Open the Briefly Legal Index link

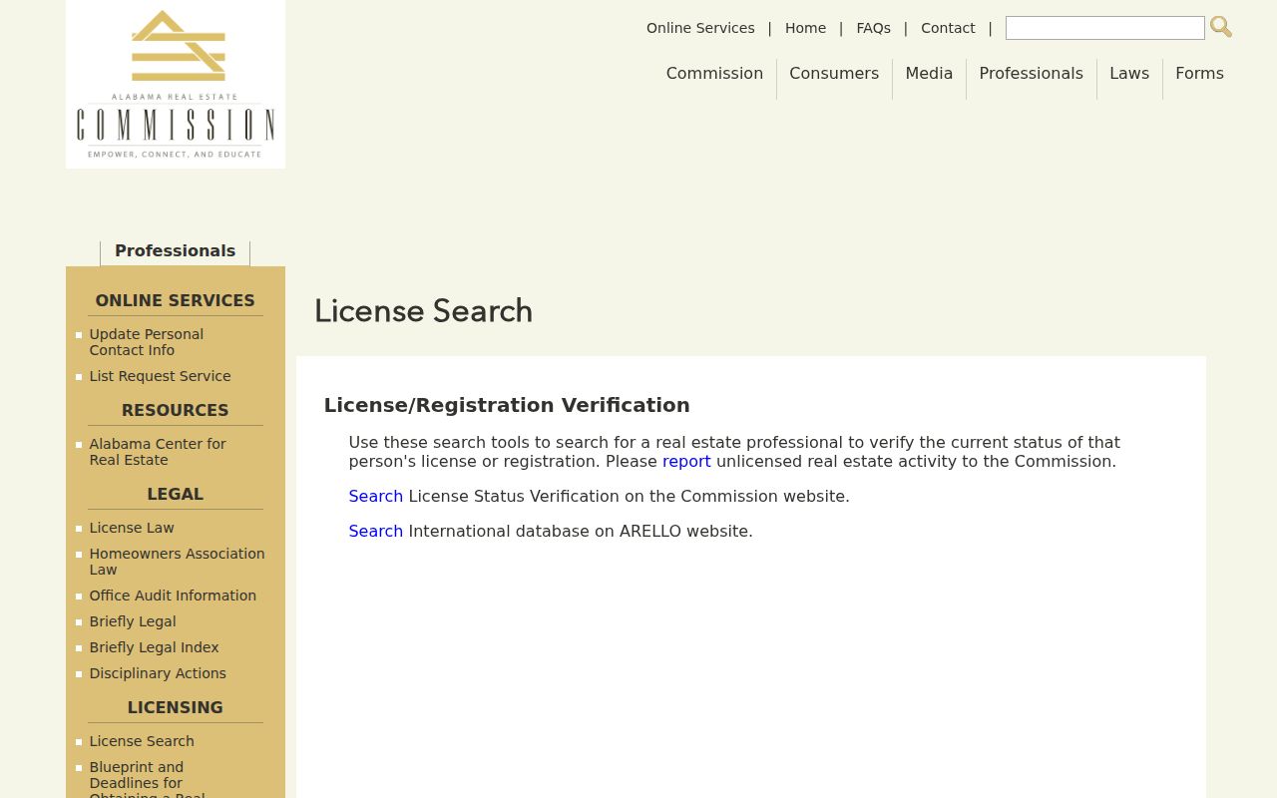tap(154, 647)
